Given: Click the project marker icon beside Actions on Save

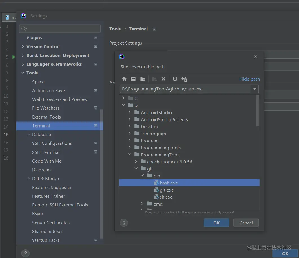Looking at the screenshot, I should click(x=96, y=90).
